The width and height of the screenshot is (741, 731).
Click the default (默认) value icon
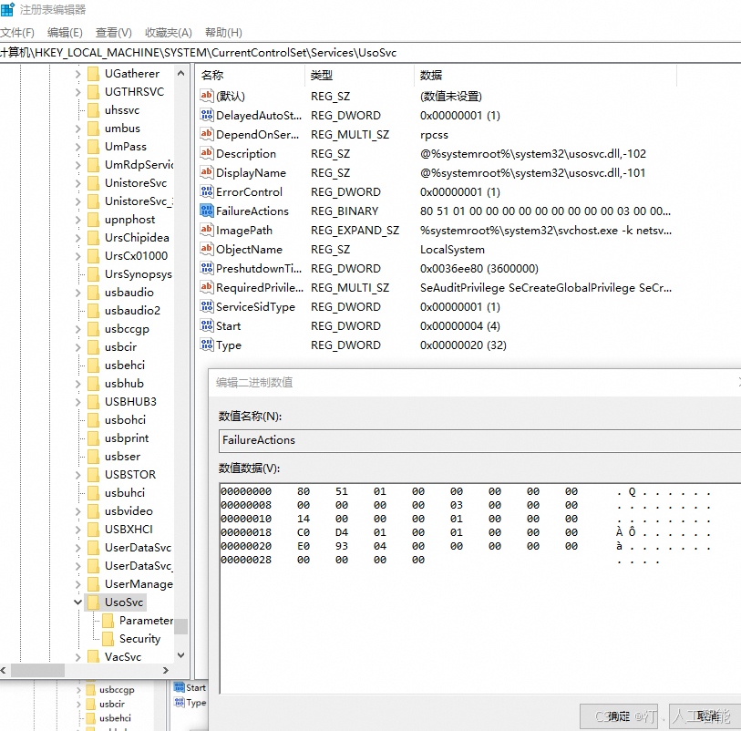point(207,96)
